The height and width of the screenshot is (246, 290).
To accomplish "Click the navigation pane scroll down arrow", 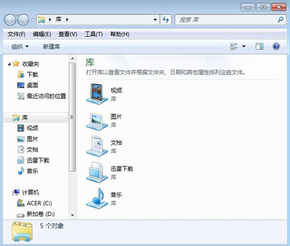I will click(72, 215).
